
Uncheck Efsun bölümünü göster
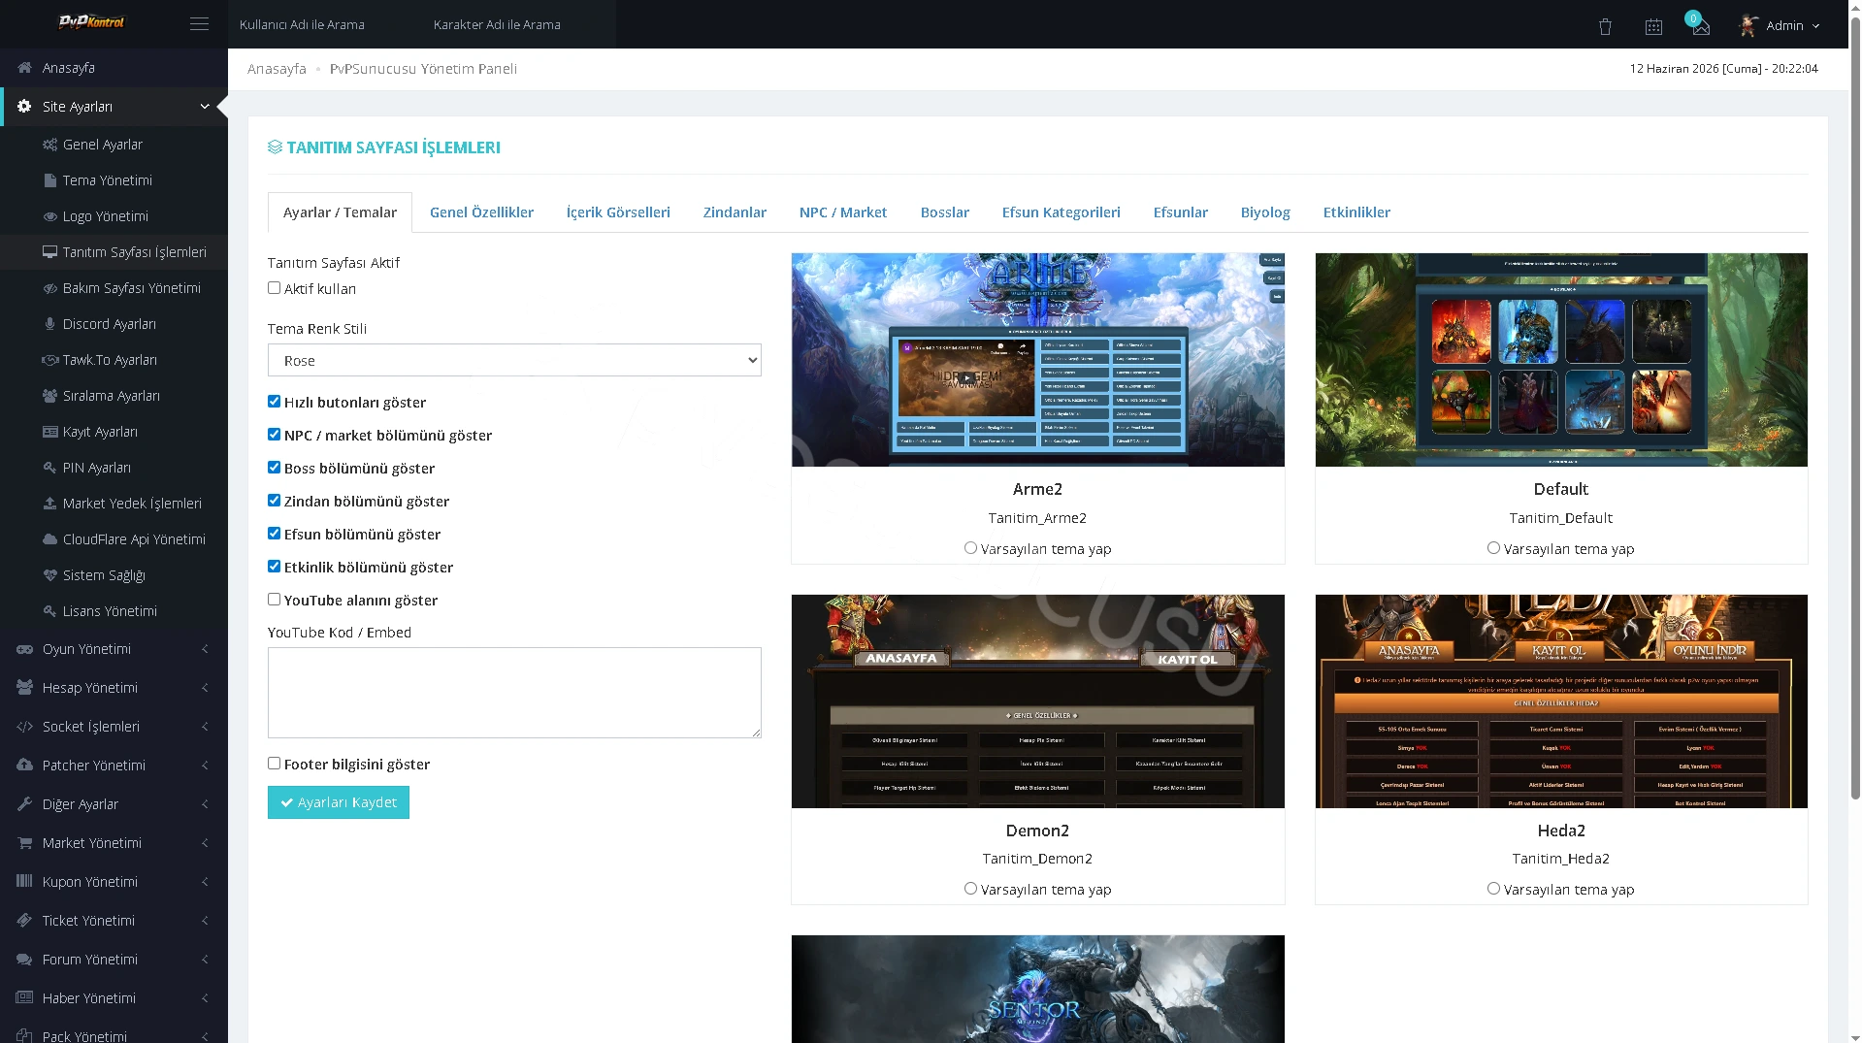[274, 534]
